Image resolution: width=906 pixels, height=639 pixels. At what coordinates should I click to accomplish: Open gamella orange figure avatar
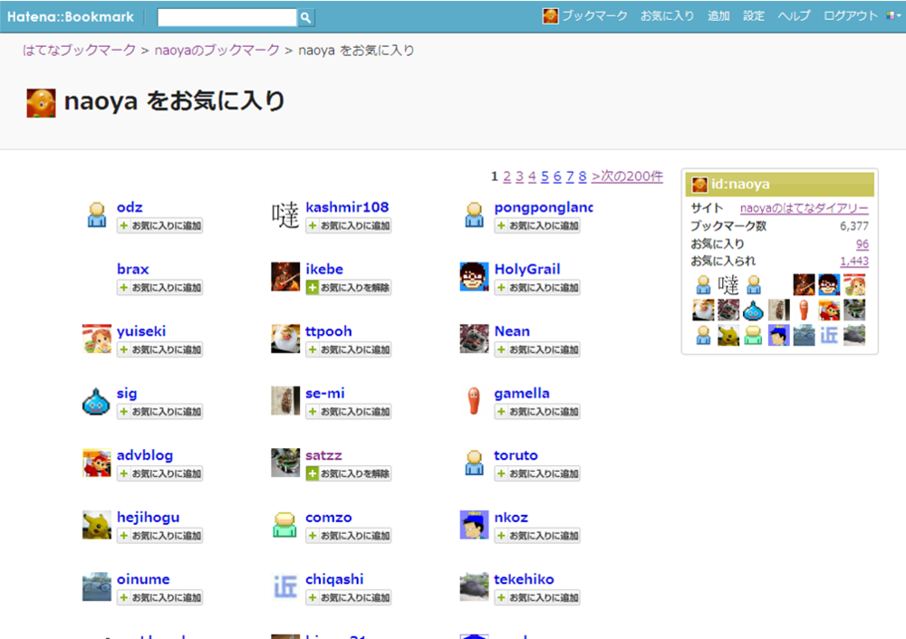(x=475, y=401)
